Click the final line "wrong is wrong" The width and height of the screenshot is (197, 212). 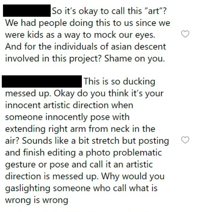point(37,200)
